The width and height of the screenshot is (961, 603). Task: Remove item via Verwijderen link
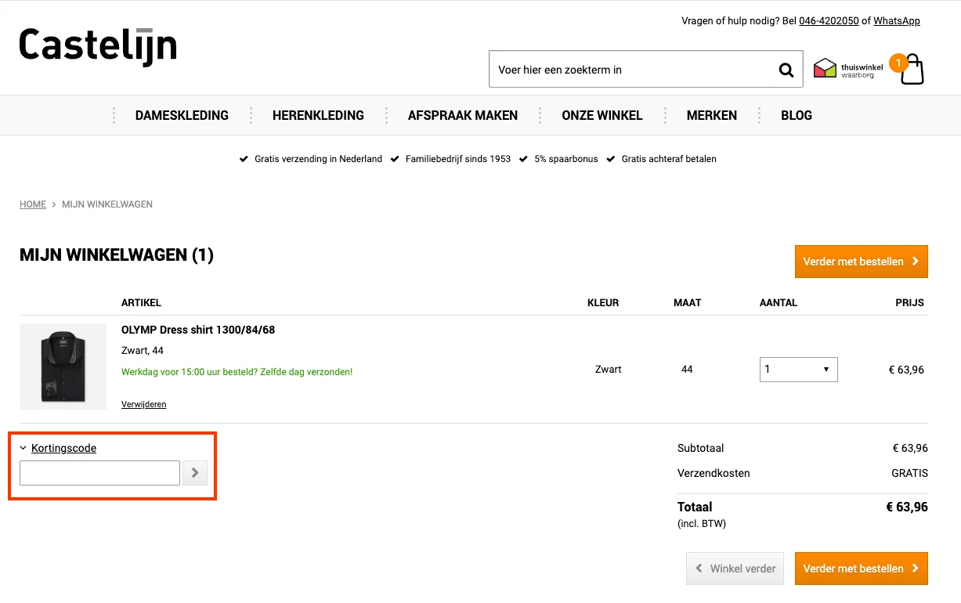[143, 405]
